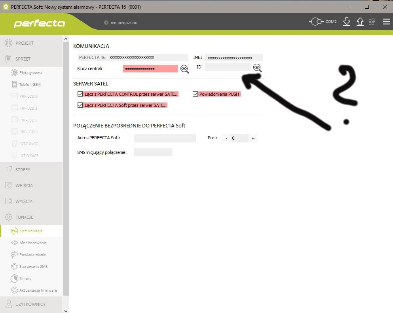Viewport: 393px width, 313px height.
Task: Reveal the ID field value
Action: pyautogui.click(x=257, y=68)
